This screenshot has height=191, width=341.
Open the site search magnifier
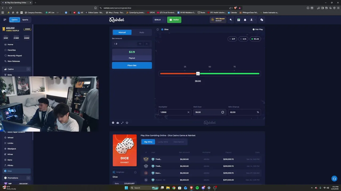[231, 20]
